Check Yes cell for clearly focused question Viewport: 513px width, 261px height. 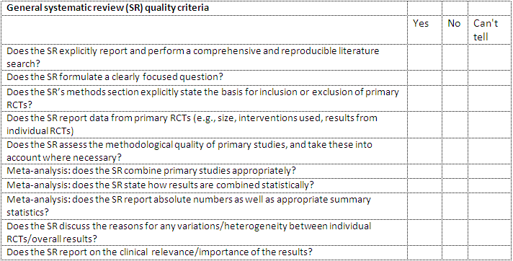tap(424, 78)
